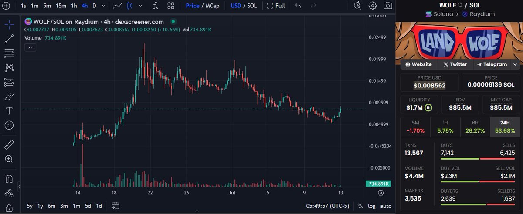The image size is (523, 214).
Task: Set date range to 6m
Action: point(52,206)
